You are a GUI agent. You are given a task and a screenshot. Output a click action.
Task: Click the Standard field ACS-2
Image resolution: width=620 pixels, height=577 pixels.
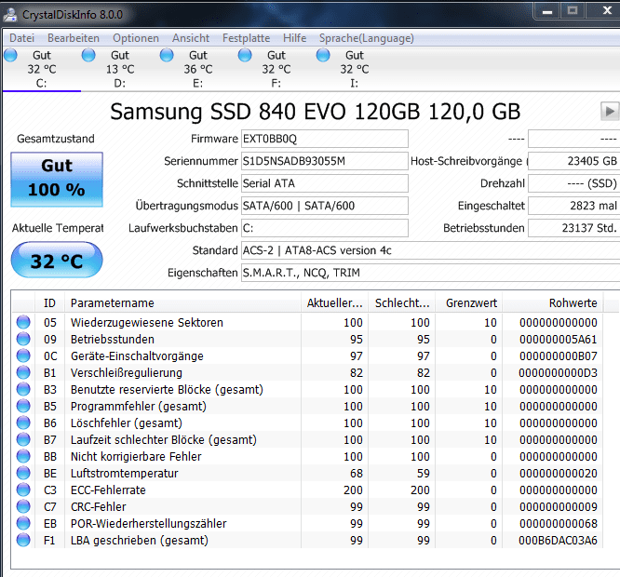click(431, 250)
